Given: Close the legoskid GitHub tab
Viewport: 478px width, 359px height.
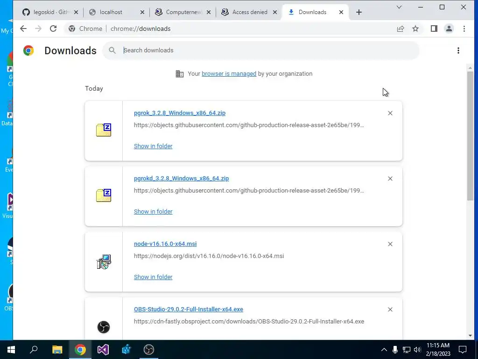Looking at the screenshot, I should [76, 12].
